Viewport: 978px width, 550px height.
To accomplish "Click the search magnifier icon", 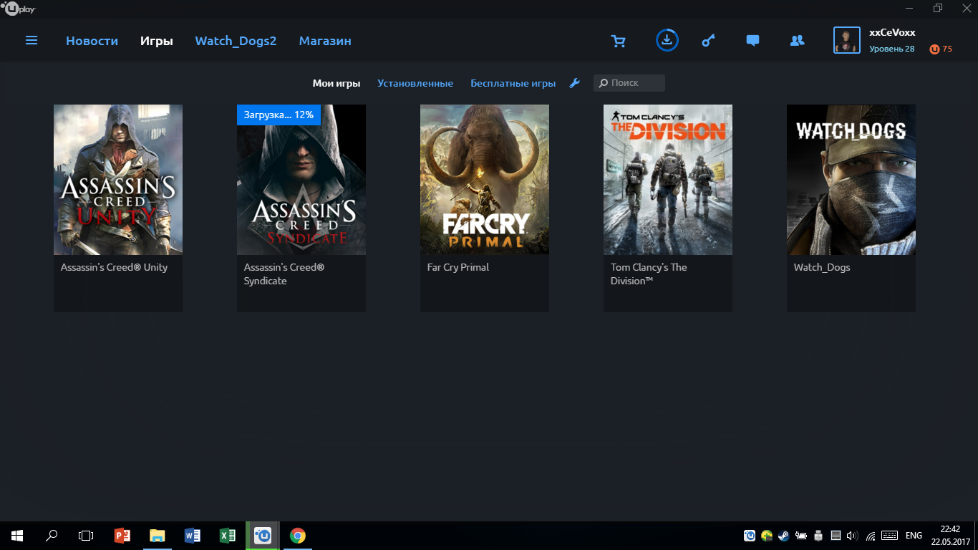I will click(604, 83).
